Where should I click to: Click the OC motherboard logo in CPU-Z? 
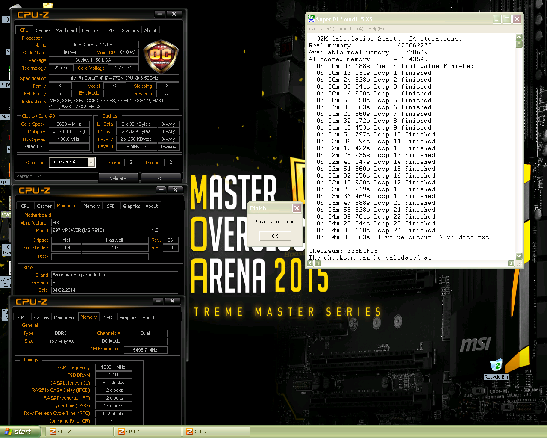pyautogui.click(x=161, y=56)
